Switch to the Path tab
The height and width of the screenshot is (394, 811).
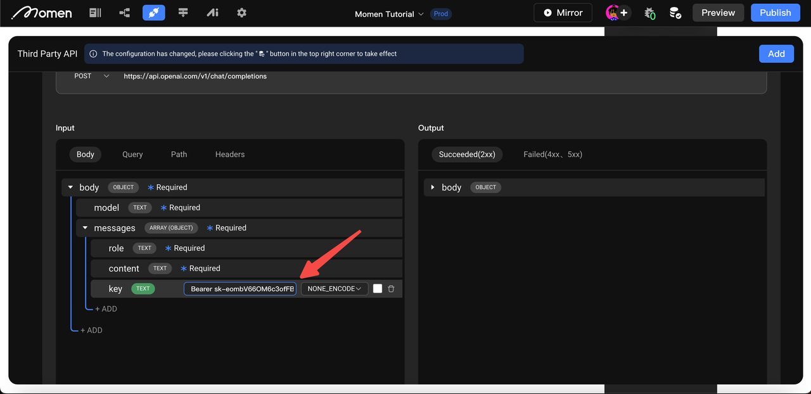[179, 155]
